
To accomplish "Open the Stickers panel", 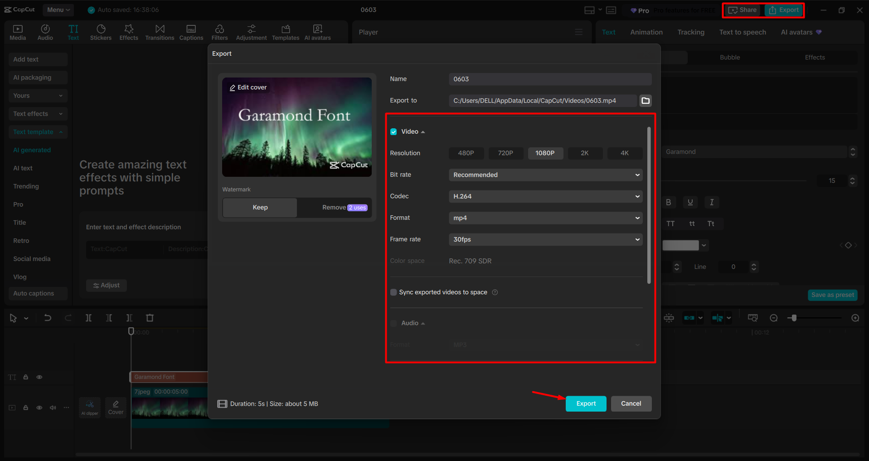I will (x=101, y=32).
